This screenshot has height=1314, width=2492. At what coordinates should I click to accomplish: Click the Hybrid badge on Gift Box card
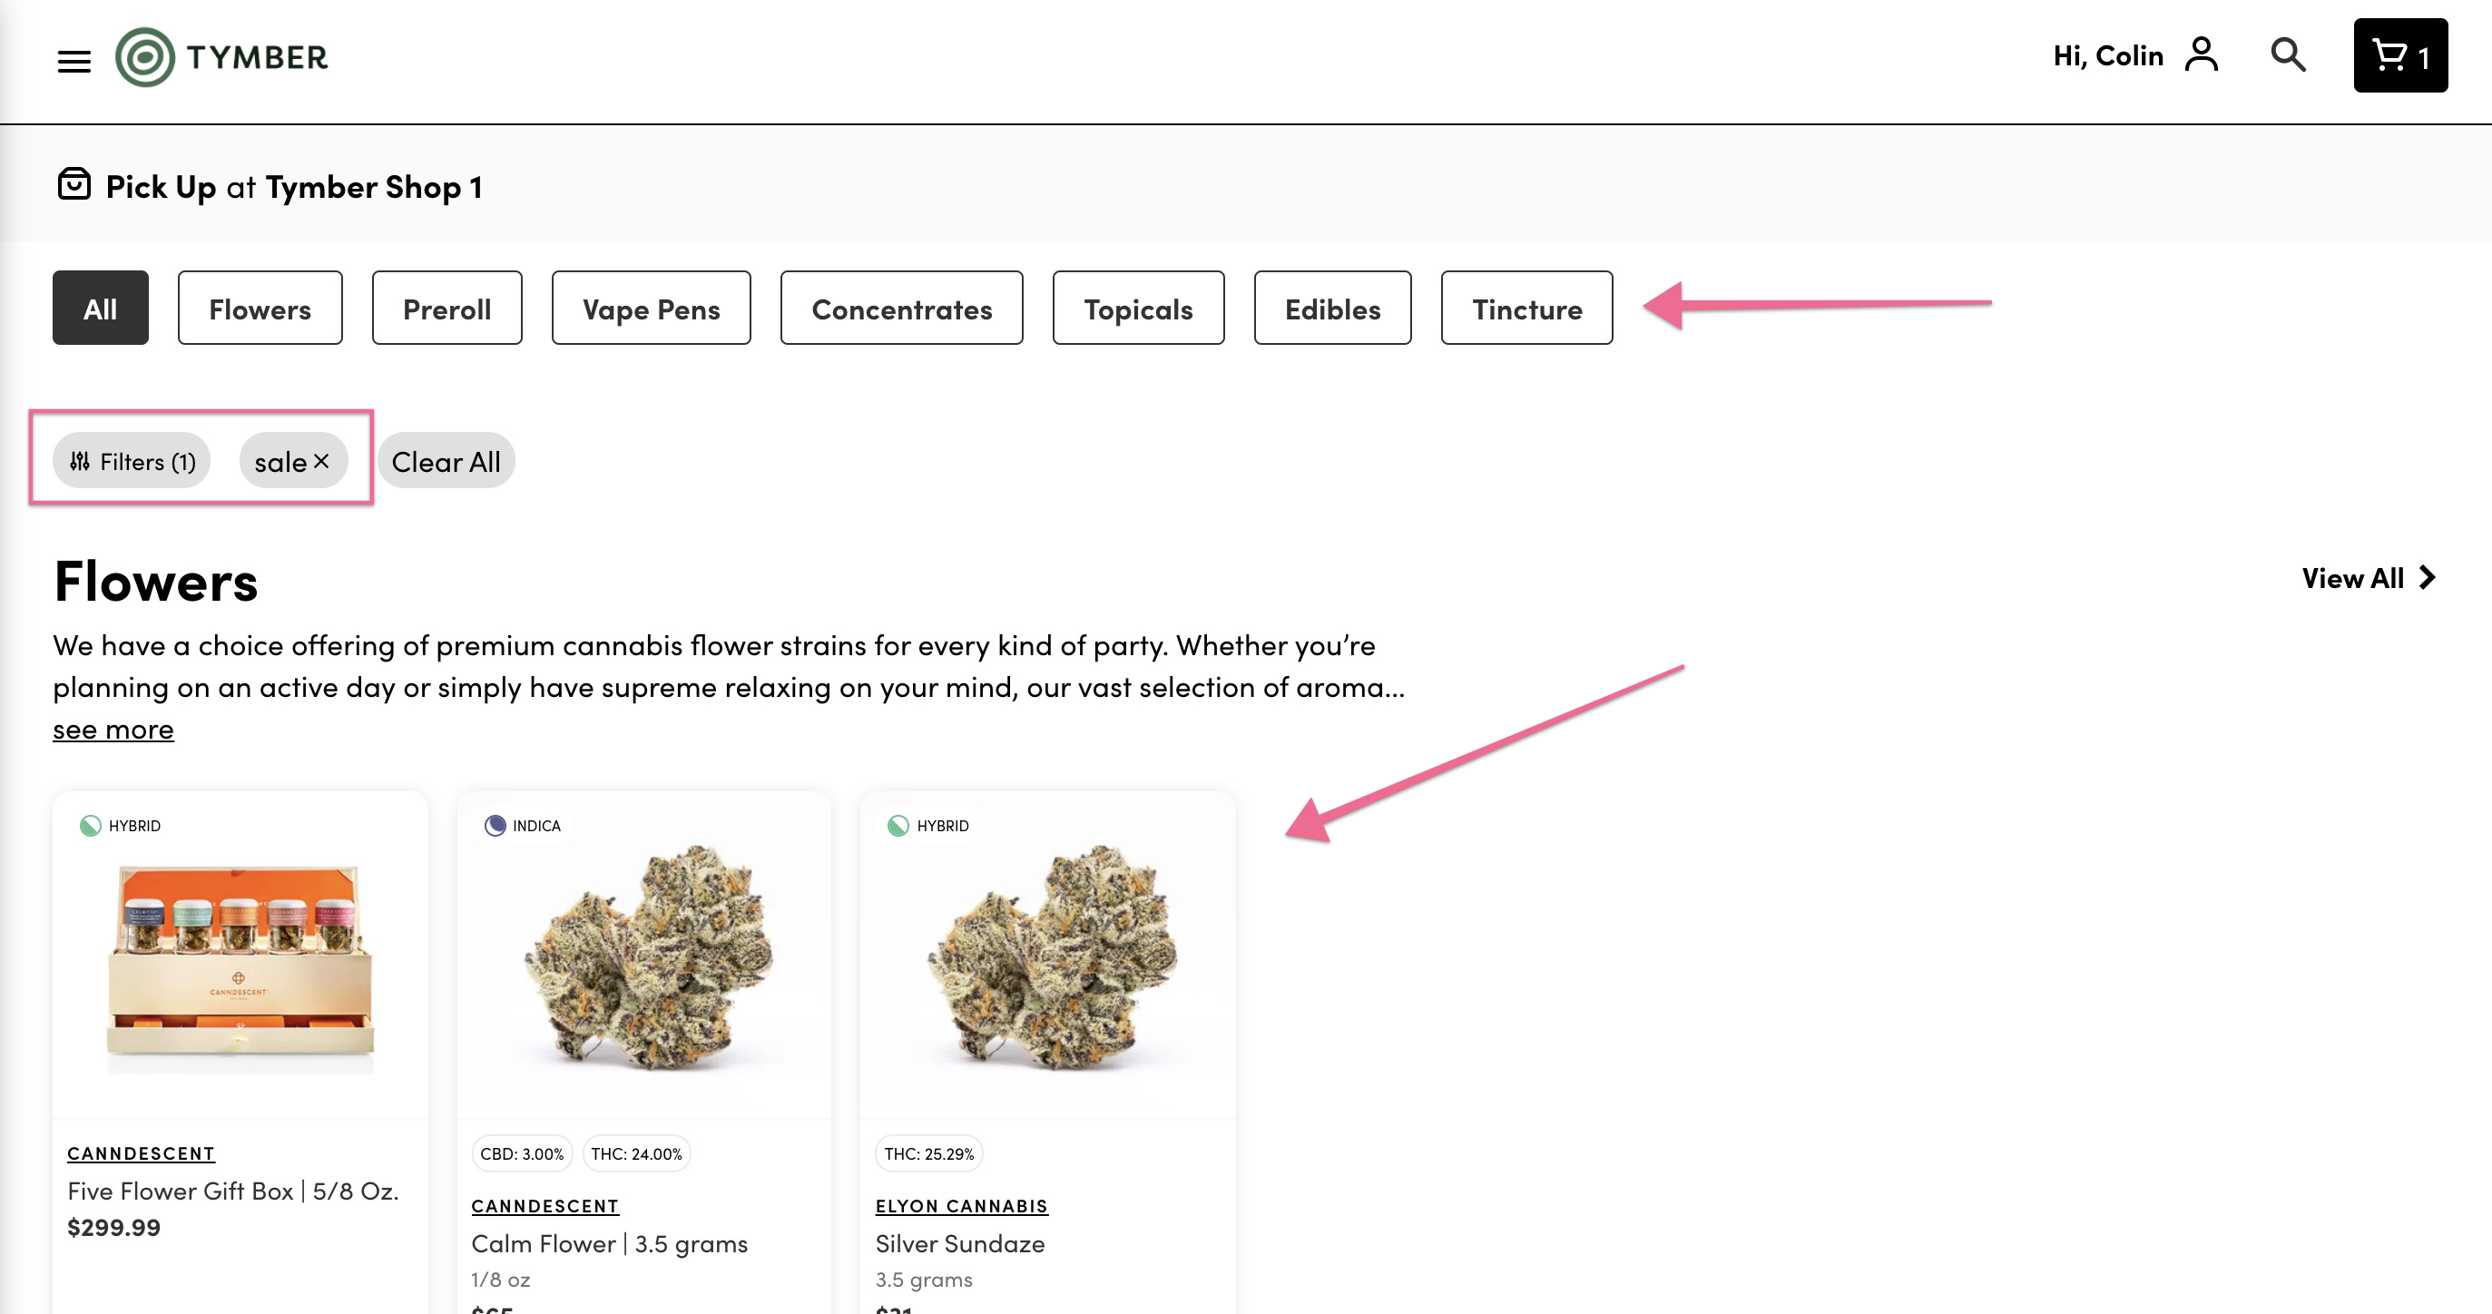click(120, 826)
